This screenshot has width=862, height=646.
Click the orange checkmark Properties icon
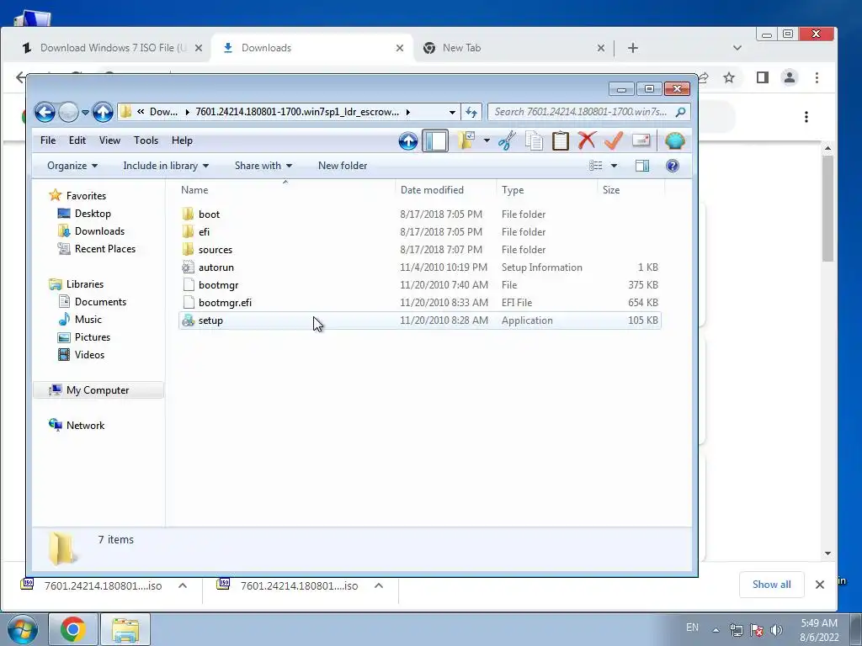(614, 141)
